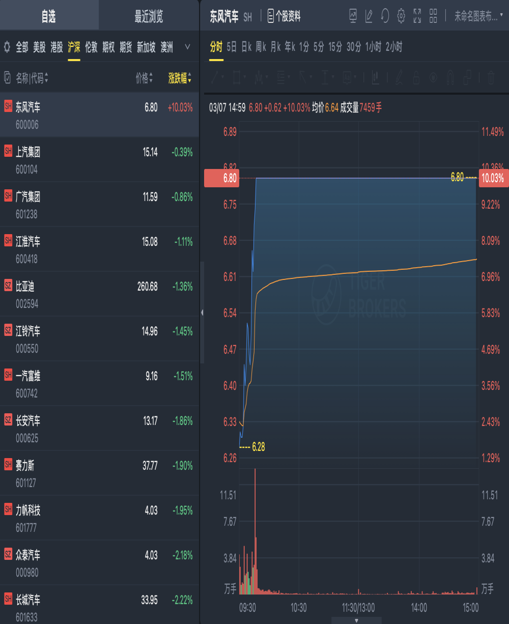The height and width of the screenshot is (624, 509).
Task: Expand the line tool dropdown arrow
Action: click(223, 78)
